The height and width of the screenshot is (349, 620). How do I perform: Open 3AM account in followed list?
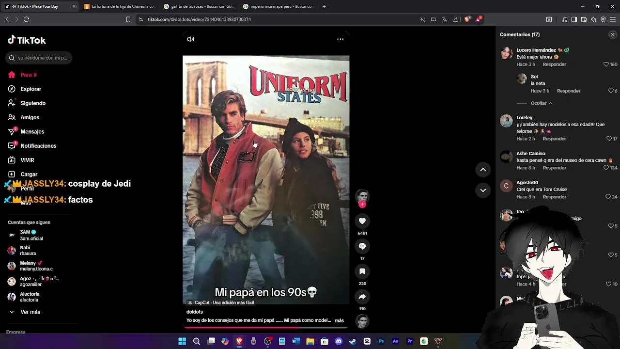(31, 235)
